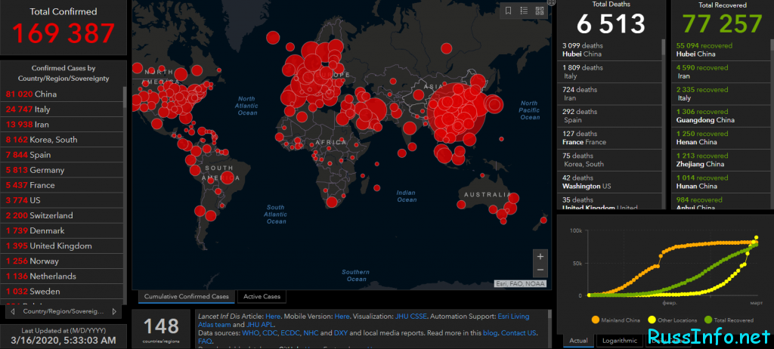Image resolution: width=774 pixels, height=349 pixels.
Task: Select 1 395 United Kingdom row
Action: pos(62,246)
